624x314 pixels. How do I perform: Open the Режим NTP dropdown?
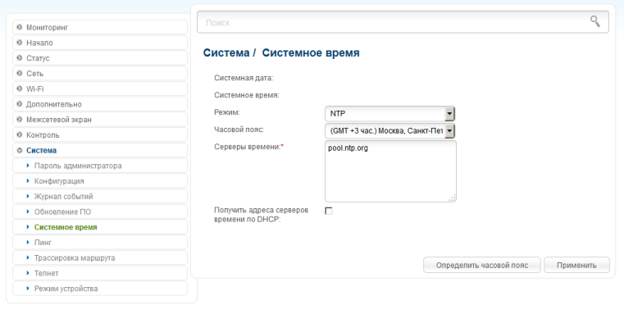click(x=389, y=114)
